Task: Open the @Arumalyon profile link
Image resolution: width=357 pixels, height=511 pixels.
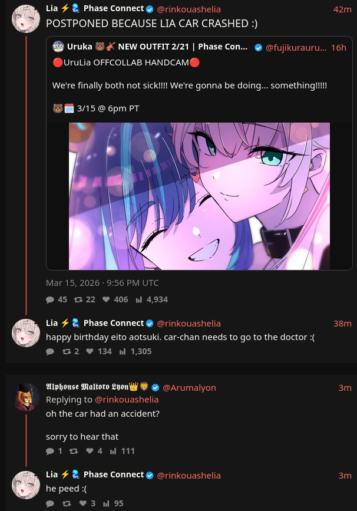Action: [189, 387]
